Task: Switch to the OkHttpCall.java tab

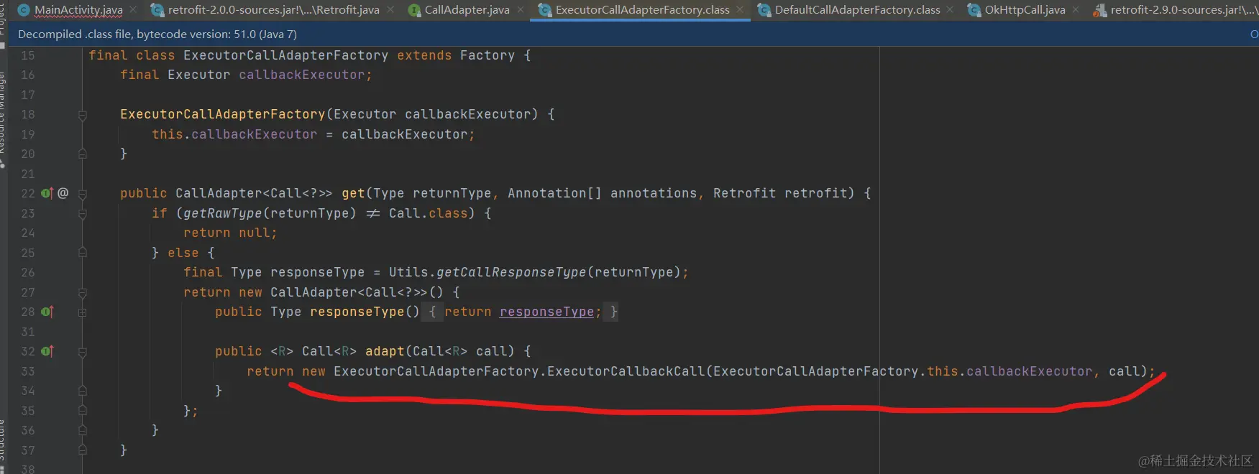Action: pyautogui.click(x=1025, y=10)
